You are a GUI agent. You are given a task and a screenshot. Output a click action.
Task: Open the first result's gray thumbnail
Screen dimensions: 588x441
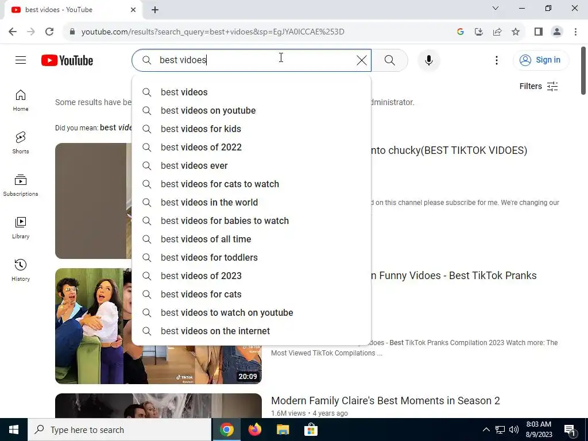tap(93, 200)
